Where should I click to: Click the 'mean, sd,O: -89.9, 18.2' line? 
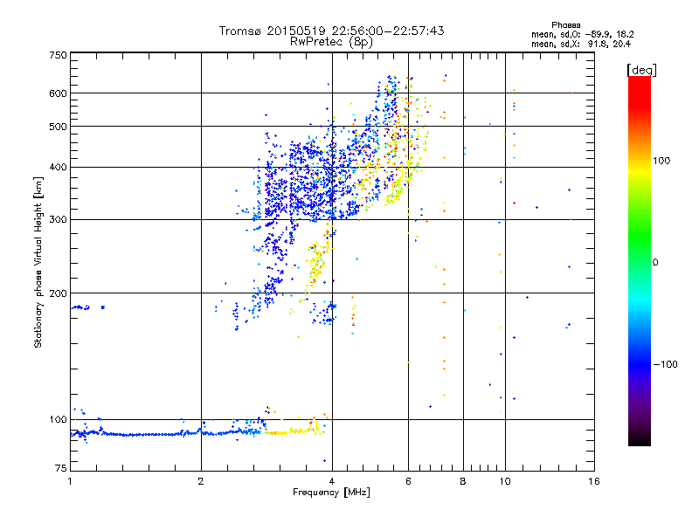click(582, 34)
